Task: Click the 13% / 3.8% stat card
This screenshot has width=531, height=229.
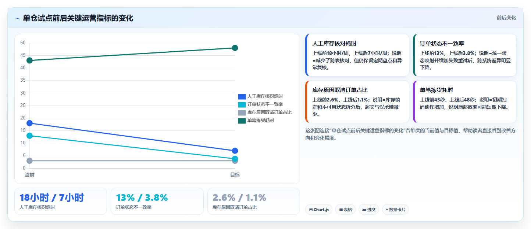Action: click(157, 201)
